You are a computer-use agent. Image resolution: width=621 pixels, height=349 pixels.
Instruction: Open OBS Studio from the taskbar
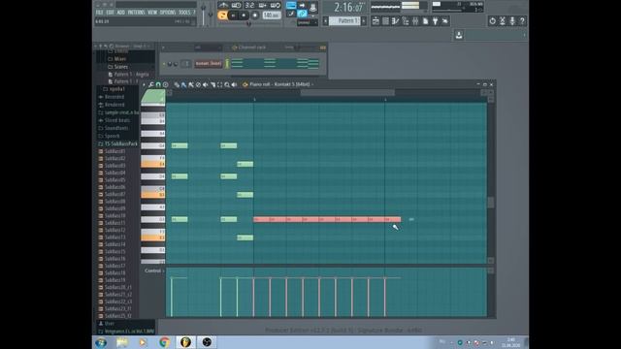[x=207, y=342]
